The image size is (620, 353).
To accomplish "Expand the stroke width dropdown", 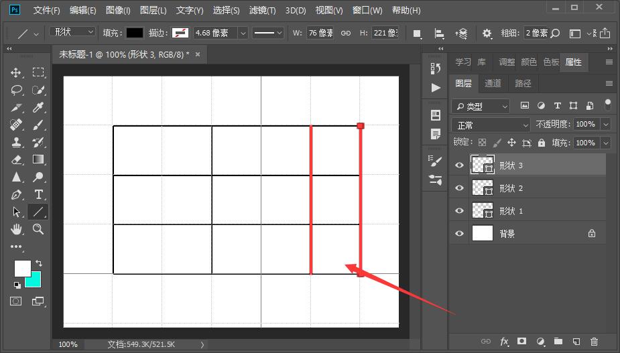I will pos(243,33).
